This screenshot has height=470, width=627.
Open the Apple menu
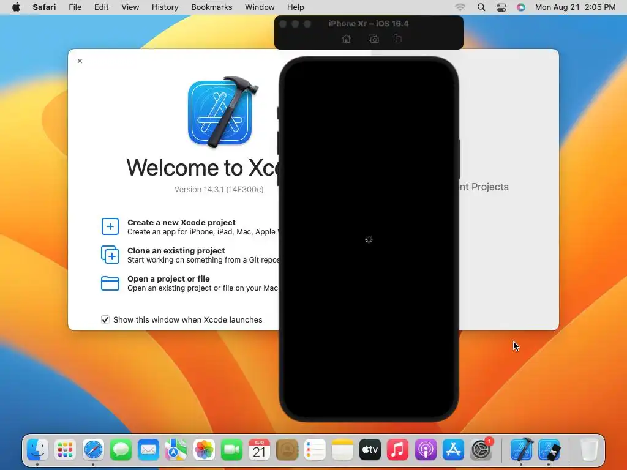(16, 7)
